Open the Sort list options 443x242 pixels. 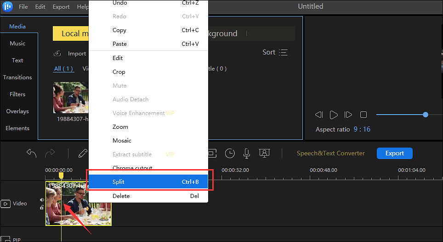click(275, 52)
